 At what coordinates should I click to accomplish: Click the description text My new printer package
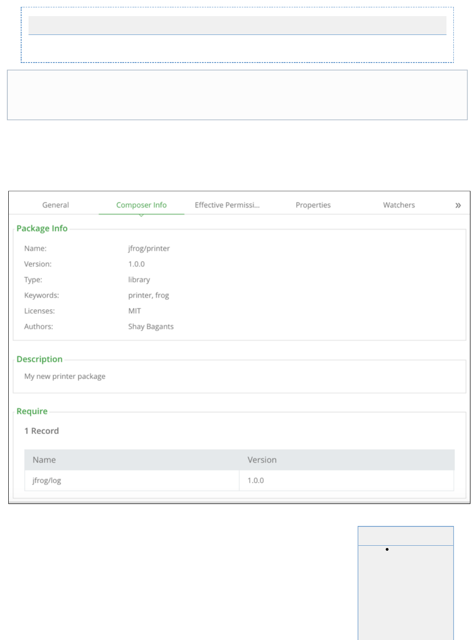[65, 376]
